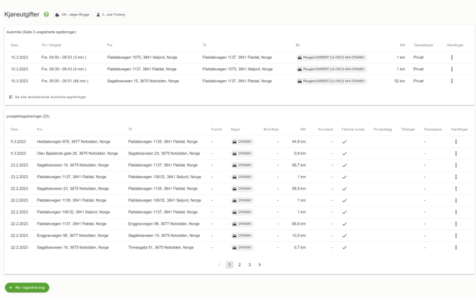Click the Peugeot EXPERT chip in the 09:39 row
Viewport: 476px width, 298px height.
point(331,70)
